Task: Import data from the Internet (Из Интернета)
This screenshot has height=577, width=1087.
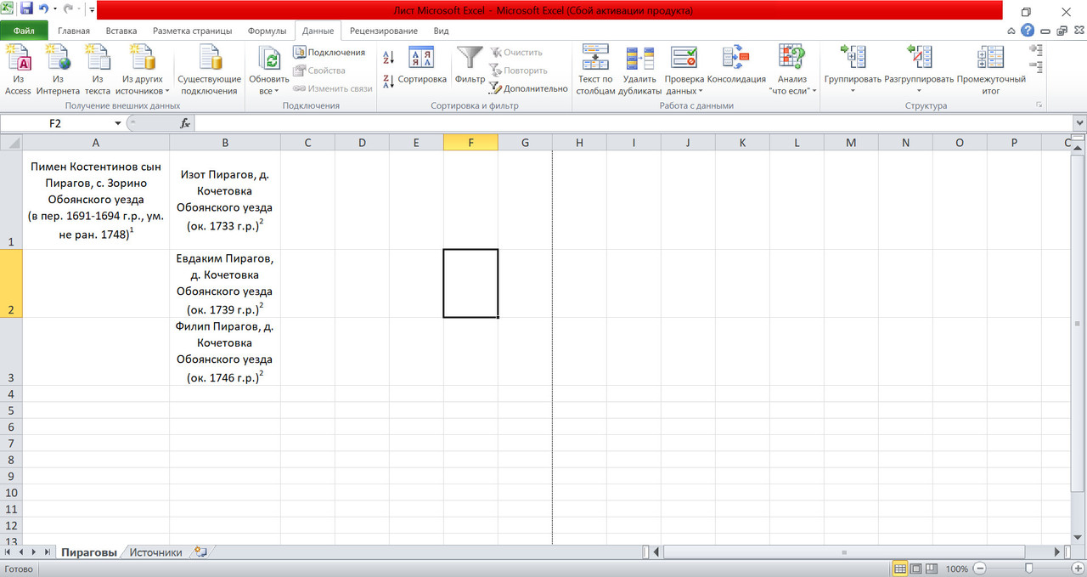Action: (x=58, y=71)
